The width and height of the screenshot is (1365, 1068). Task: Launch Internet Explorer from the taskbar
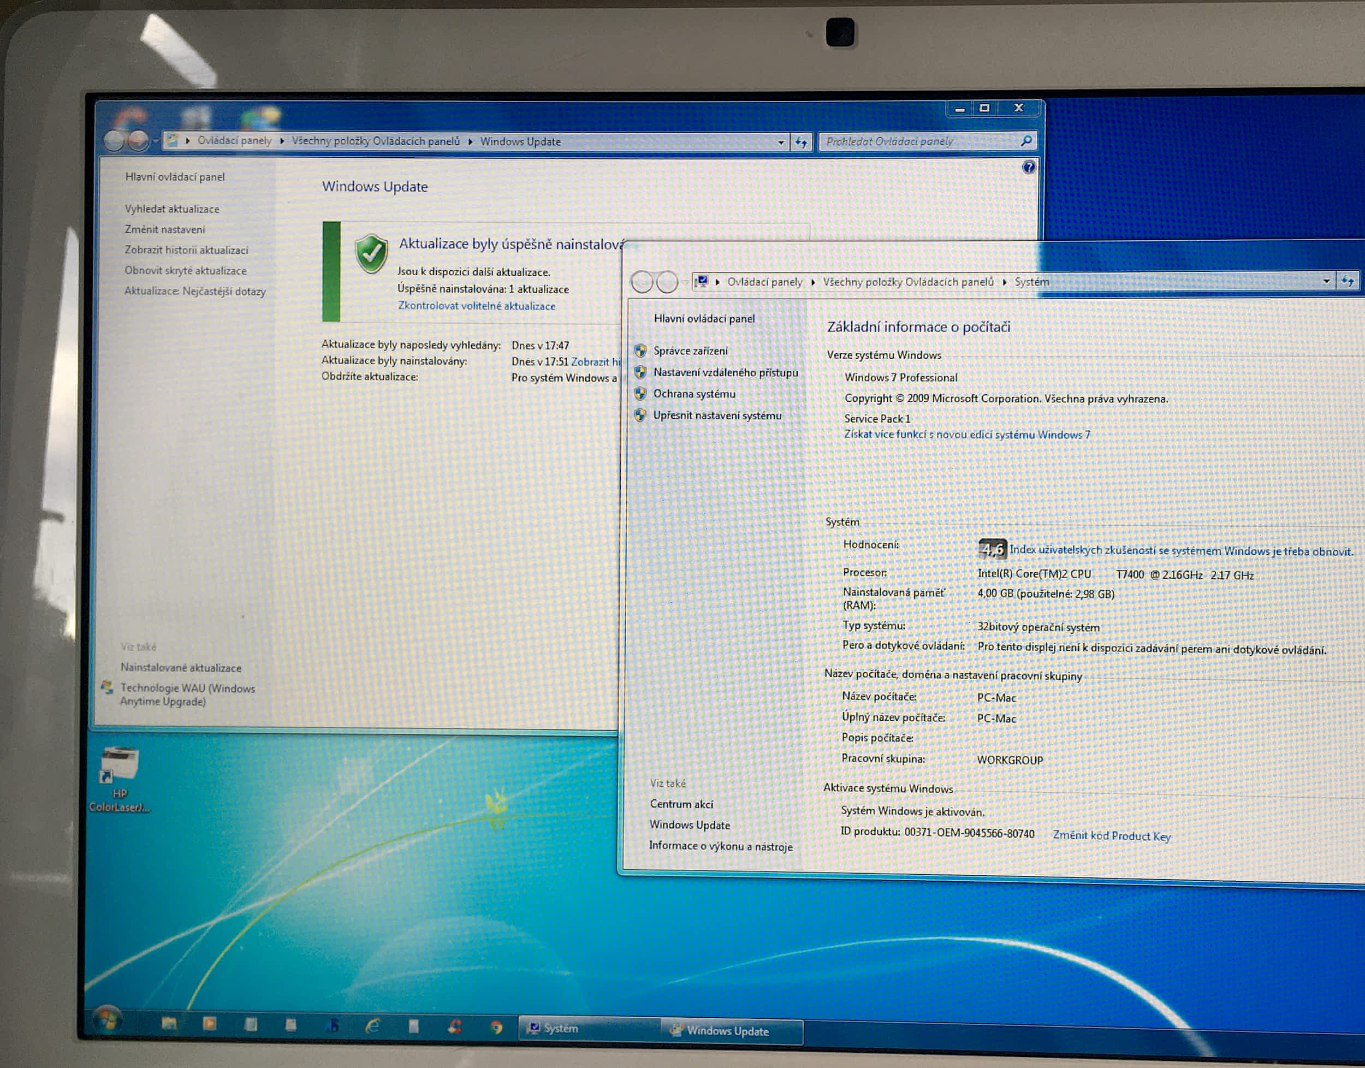(x=373, y=1025)
